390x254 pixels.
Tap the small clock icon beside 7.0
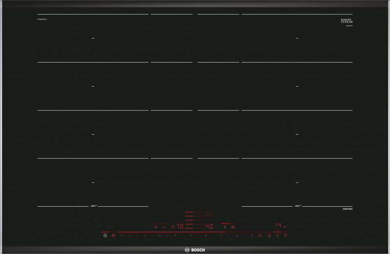click(x=172, y=227)
